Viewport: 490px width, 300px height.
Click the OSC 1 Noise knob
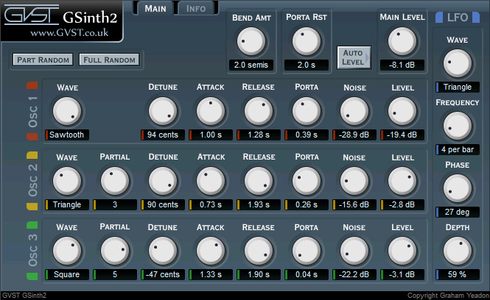pyautogui.click(x=354, y=111)
